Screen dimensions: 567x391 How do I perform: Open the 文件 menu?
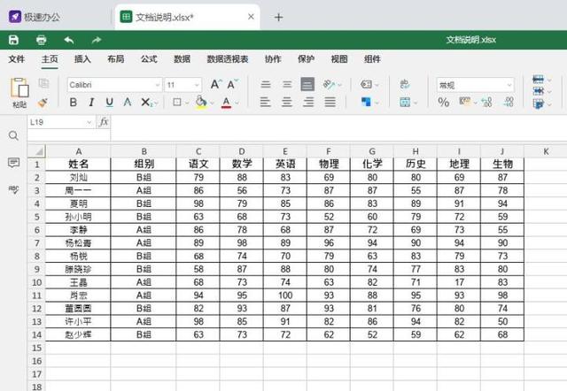pyautogui.click(x=17, y=59)
